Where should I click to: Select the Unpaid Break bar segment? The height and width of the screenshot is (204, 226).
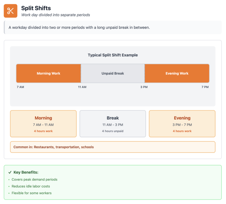[113, 73]
